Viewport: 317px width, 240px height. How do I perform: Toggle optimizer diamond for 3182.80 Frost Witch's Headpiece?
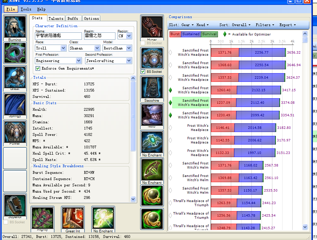(x=171, y=127)
